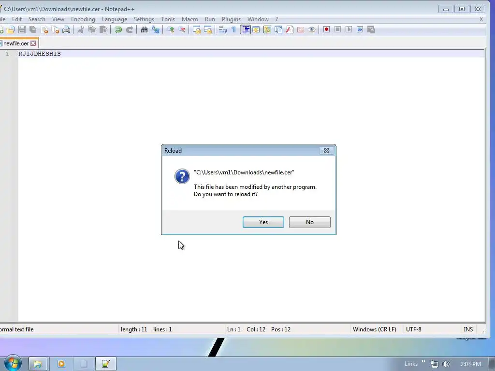
Task: Click the 'length : 11' status bar text
Action: (134, 329)
